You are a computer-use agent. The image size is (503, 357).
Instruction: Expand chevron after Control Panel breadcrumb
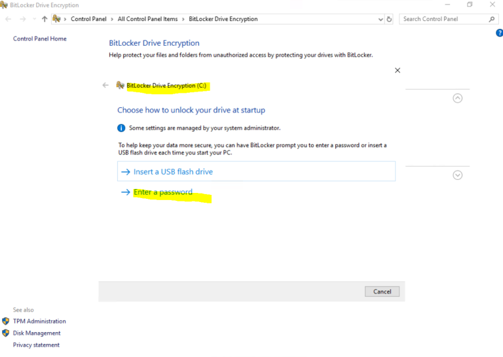point(112,19)
